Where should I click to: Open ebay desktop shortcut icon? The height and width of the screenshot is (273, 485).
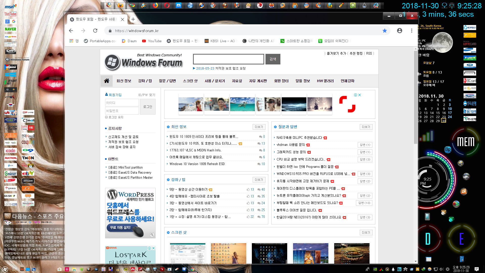click(28, 173)
